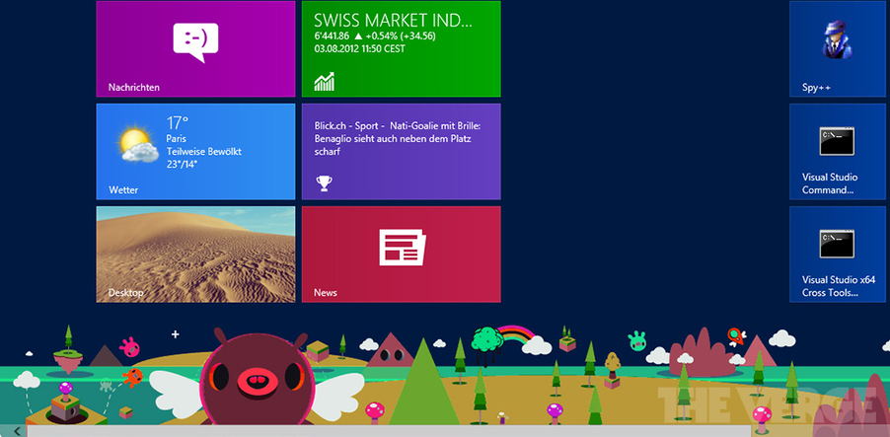Click the sport trophy icon
890x437 pixels.
(324, 182)
